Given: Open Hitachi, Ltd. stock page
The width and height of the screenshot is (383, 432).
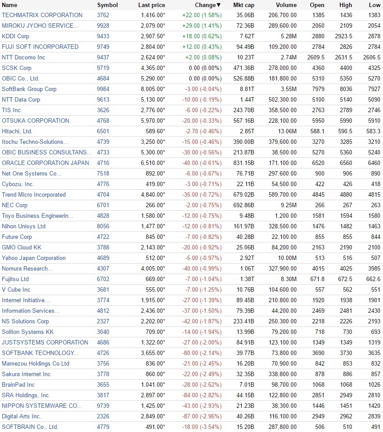Looking at the screenshot, I should pos(17,131).
